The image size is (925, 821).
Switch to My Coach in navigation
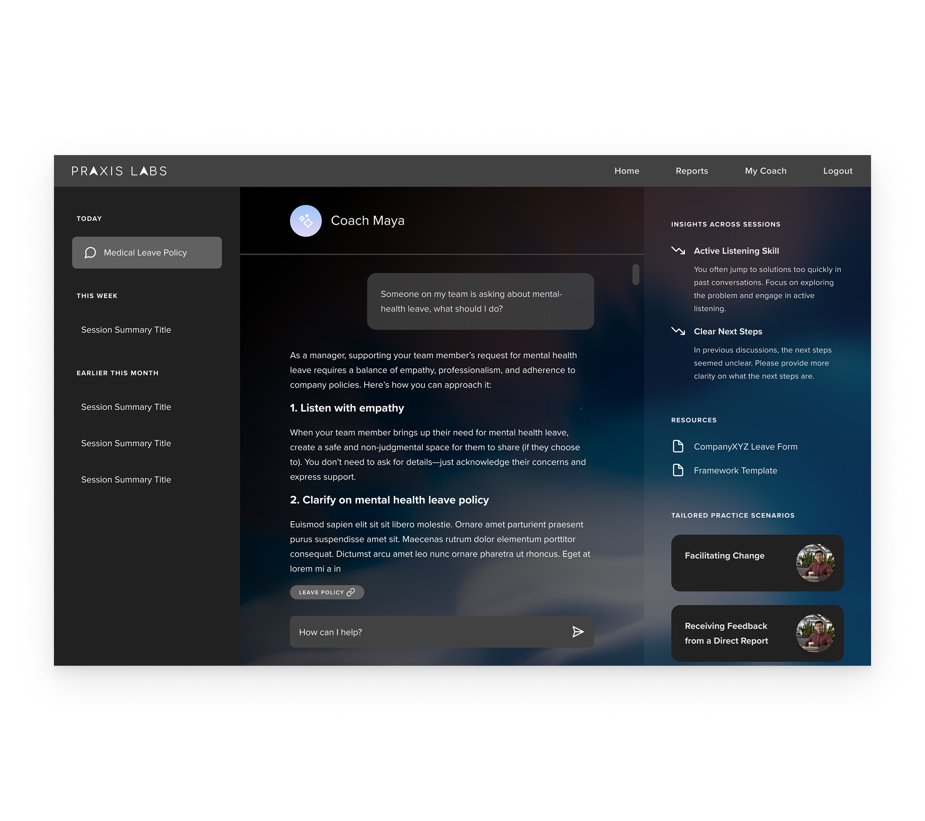pyautogui.click(x=765, y=171)
